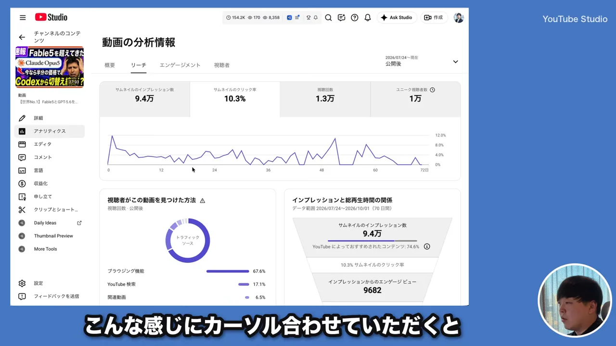
Task: Select the リーチ tab
Action: click(139, 65)
